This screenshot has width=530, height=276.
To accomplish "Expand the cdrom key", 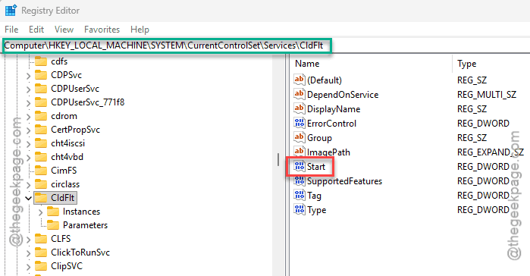I will [29, 117].
